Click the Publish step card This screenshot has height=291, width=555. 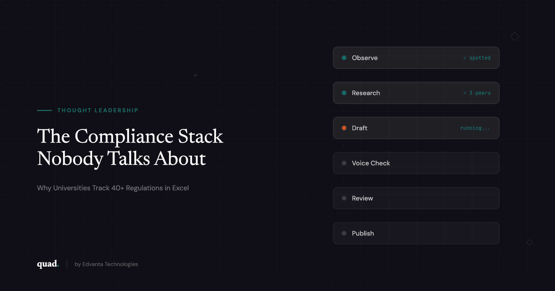416,233
